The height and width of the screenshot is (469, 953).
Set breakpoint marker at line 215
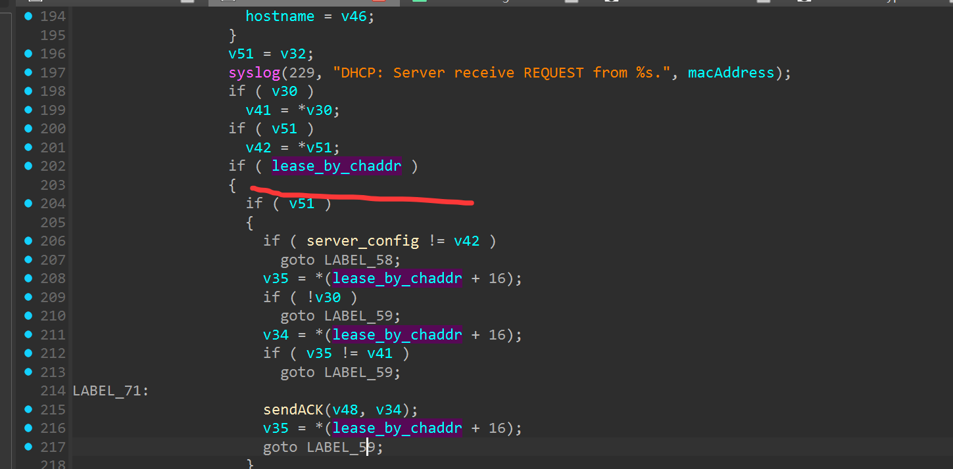(x=28, y=409)
